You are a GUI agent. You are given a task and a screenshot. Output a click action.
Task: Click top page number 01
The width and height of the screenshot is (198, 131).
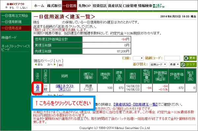(x=60, y=65)
